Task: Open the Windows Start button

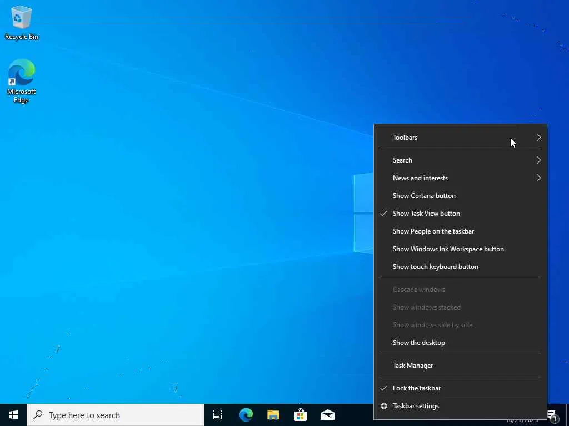Action: [x=13, y=415]
